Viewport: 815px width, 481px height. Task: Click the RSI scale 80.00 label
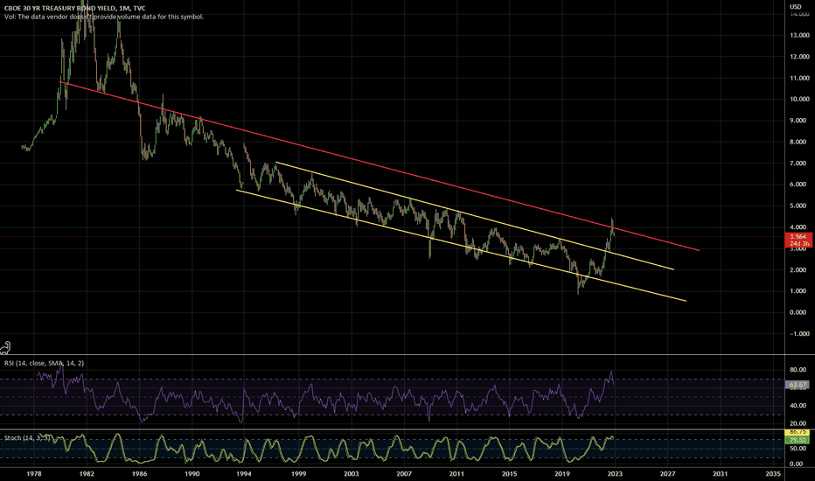pos(798,370)
